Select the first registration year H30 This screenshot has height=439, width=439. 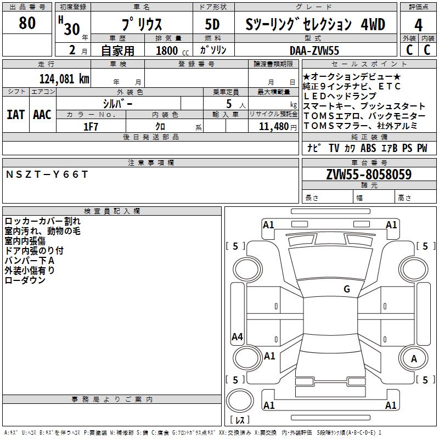point(70,26)
